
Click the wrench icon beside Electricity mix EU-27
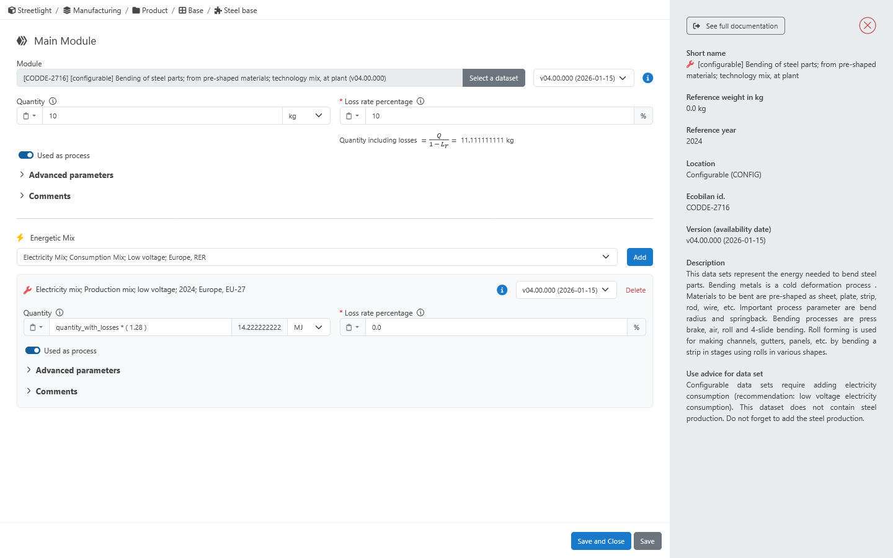click(x=27, y=290)
